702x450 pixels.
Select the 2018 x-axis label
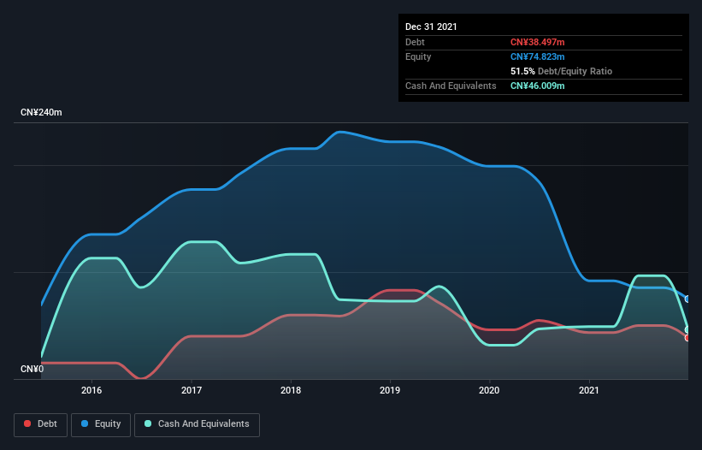(291, 390)
